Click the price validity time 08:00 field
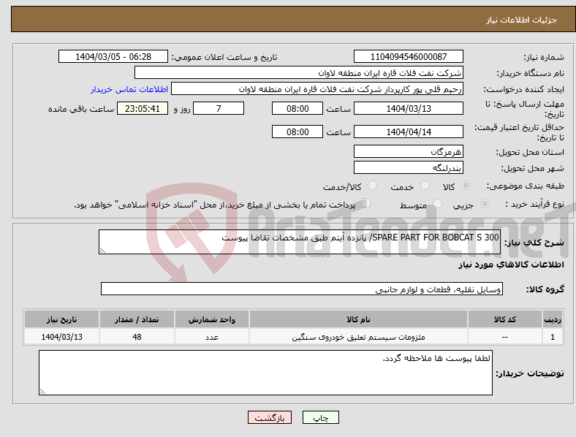This screenshot has height=437, width=576. pyautogui.click(x=298, y=132)
